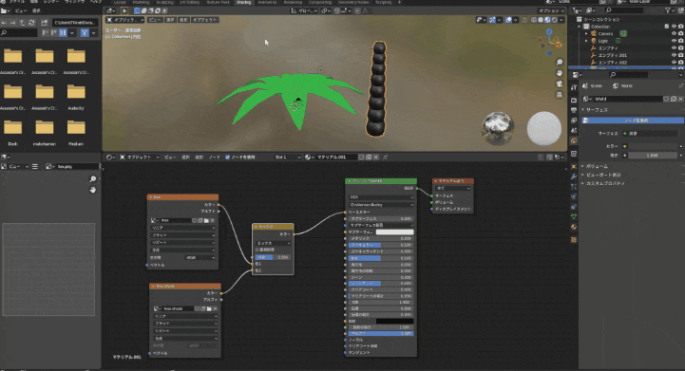Image resolution: width=685 pixels, height=371 pixels.
Task: Expand Camera item in outliner
Action: pos(587,33)
